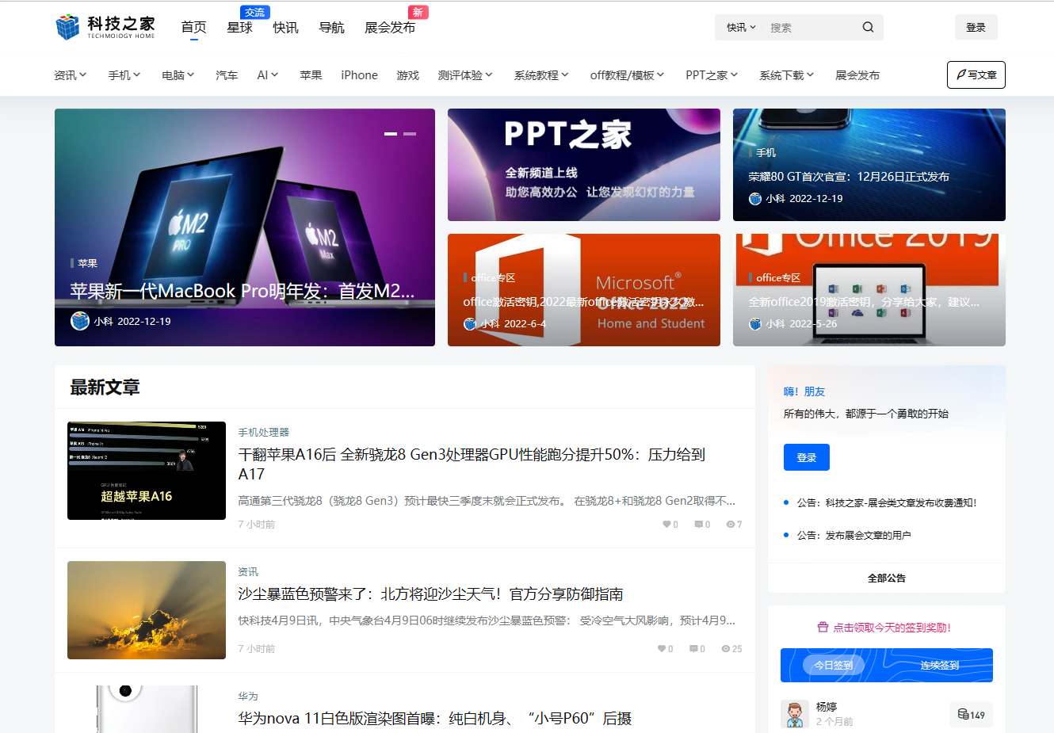Open announcement 科技之家-展会类文章发布收费通知
This screenshot has height=733, width=1054.
(x=887, y=502)
